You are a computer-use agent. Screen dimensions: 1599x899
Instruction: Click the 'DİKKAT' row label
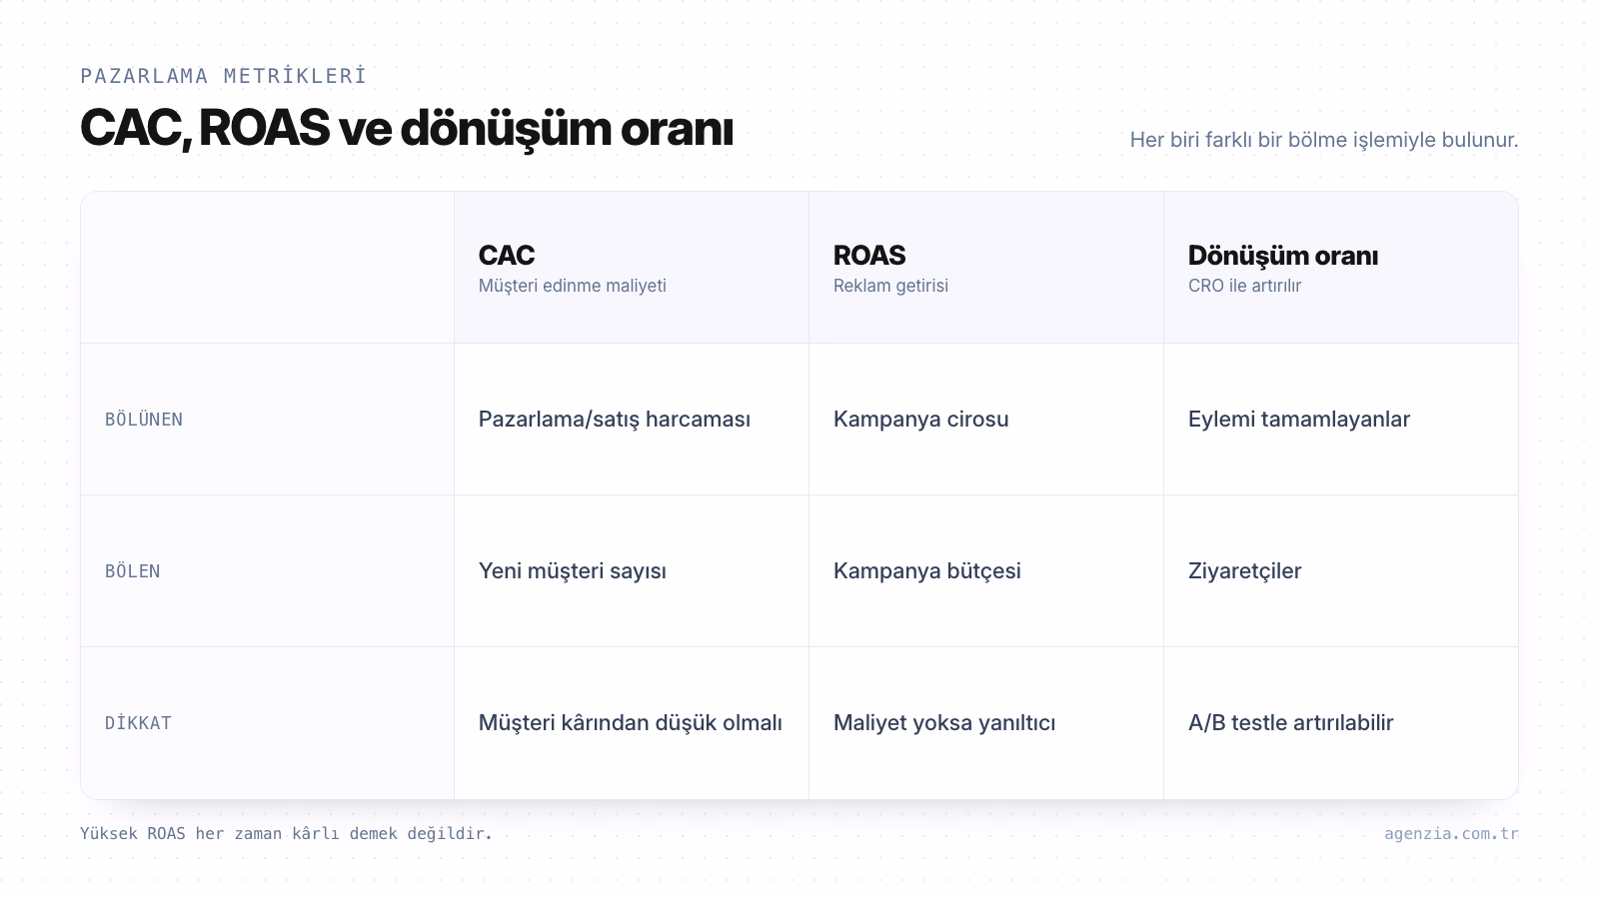tap(138, 723)
